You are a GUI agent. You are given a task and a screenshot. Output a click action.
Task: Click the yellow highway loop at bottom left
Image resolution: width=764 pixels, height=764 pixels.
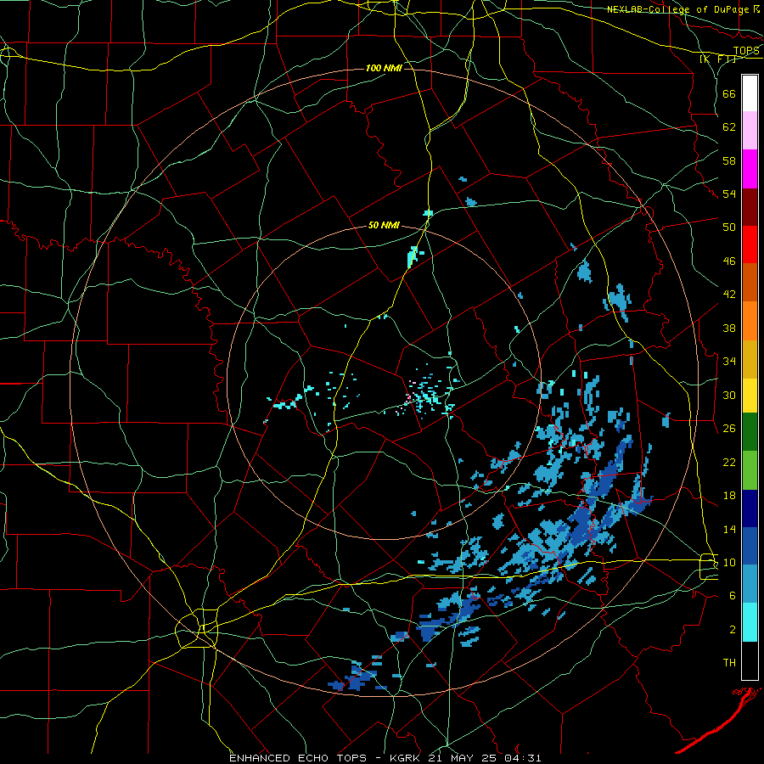point(197,628)
